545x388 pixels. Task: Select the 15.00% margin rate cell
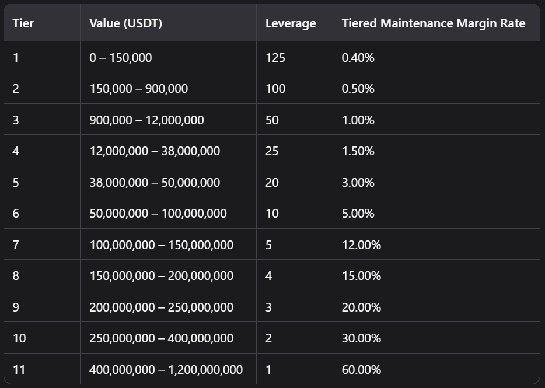tap(361, 276)
